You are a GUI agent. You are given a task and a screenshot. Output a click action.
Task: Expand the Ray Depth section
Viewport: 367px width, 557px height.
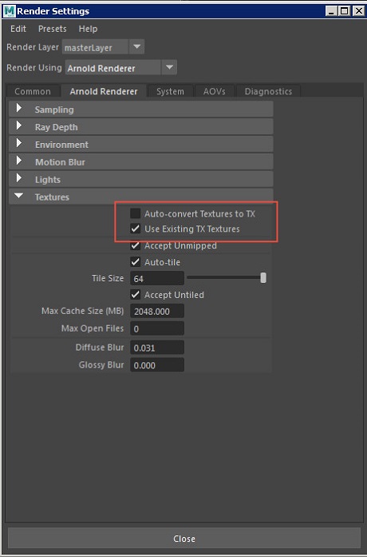140,127
